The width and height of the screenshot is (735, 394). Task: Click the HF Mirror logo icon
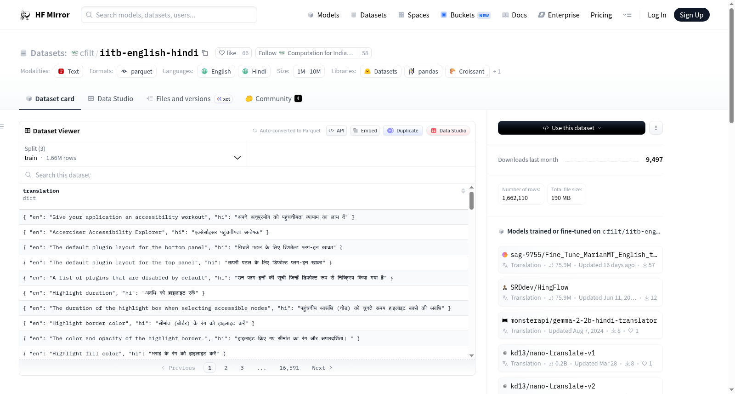point(25,15)
